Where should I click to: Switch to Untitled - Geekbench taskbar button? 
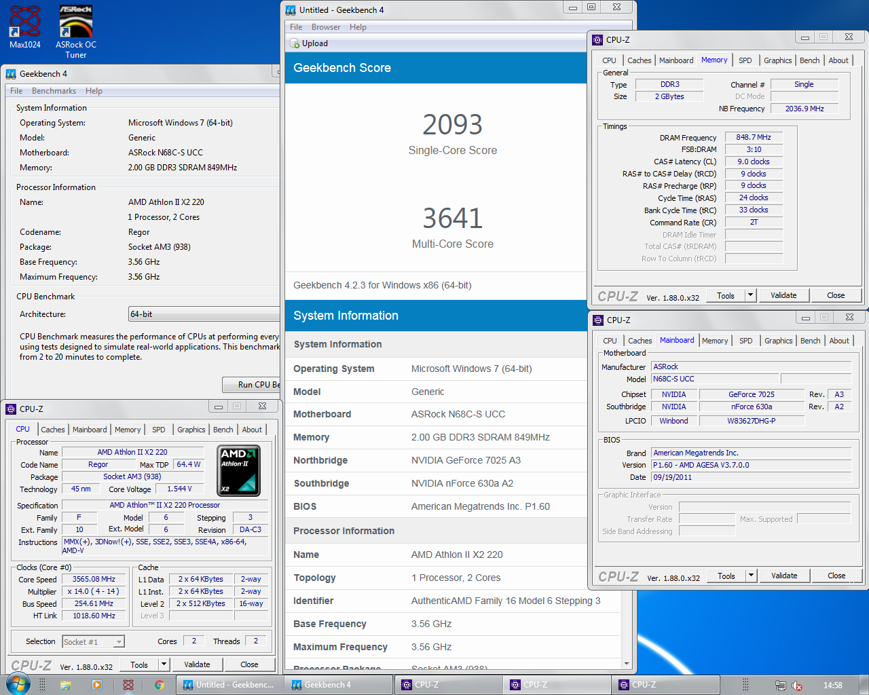[231, 685]
